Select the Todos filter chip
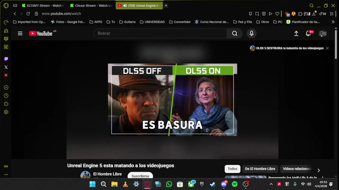This screenshot has height=190, width=339. pyautogui.click(x=233, y=169)
